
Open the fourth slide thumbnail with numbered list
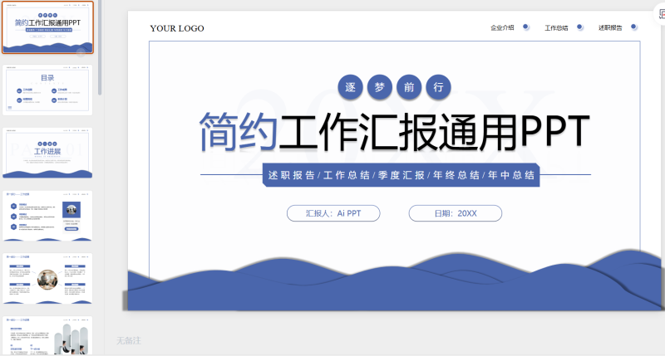pos(47,216)
